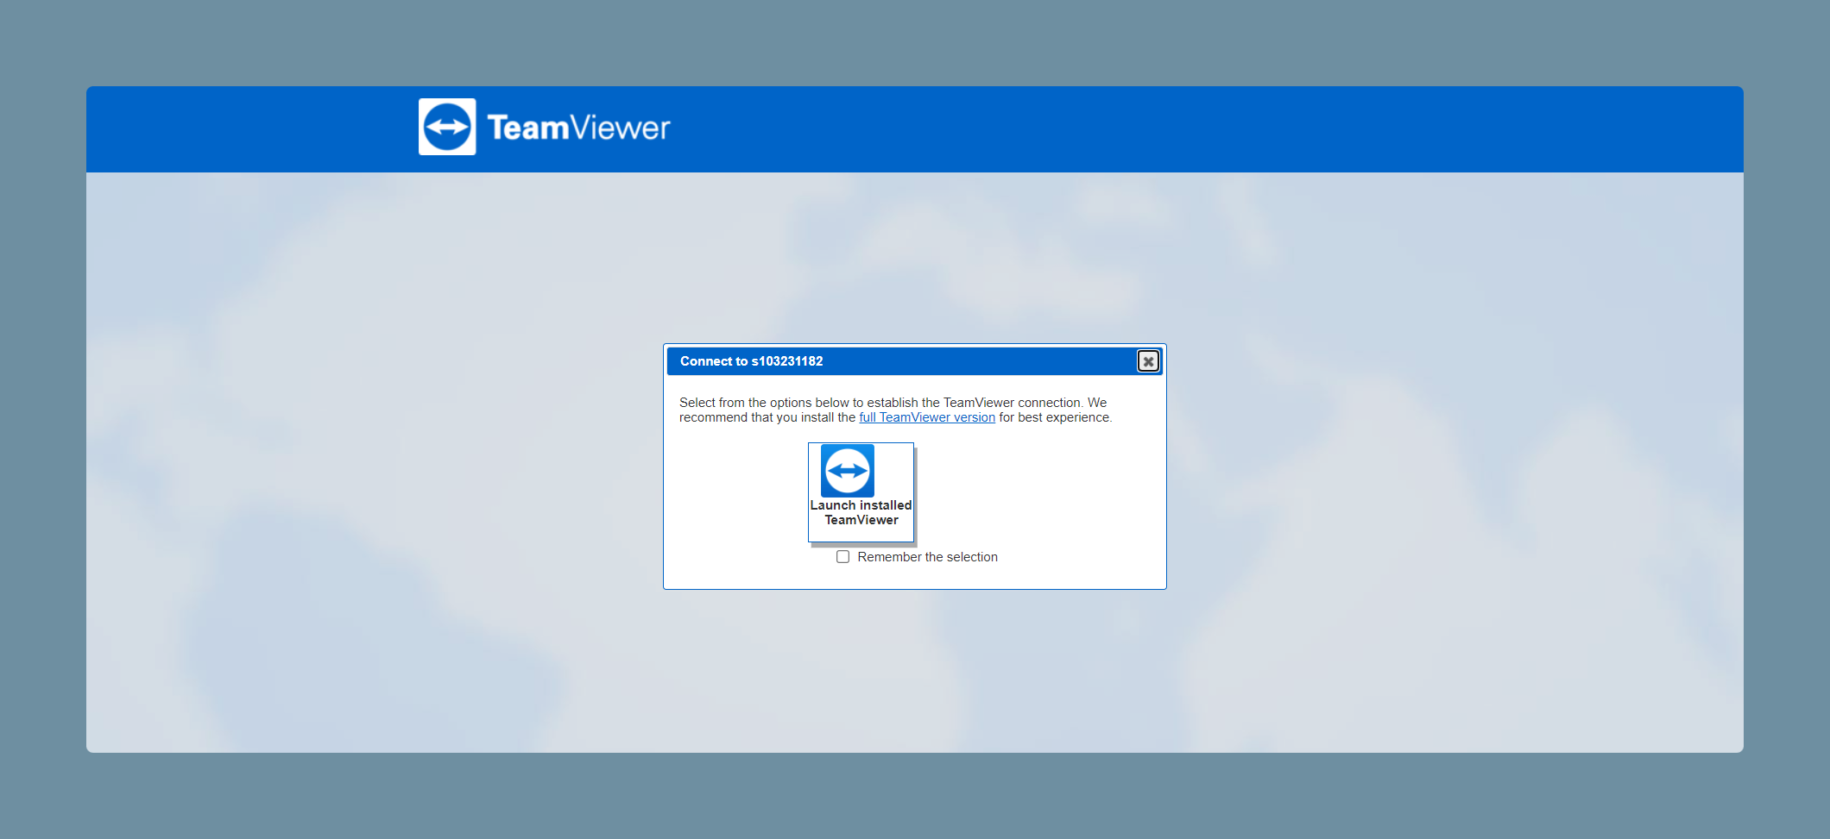Viewport: 1830px width, 839px height.
Task: Open the full TeamViewer version link
Action: coord(927,417)
